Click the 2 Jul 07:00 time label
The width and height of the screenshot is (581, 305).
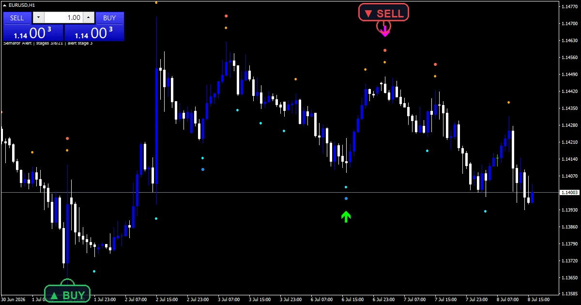[136, 300]
